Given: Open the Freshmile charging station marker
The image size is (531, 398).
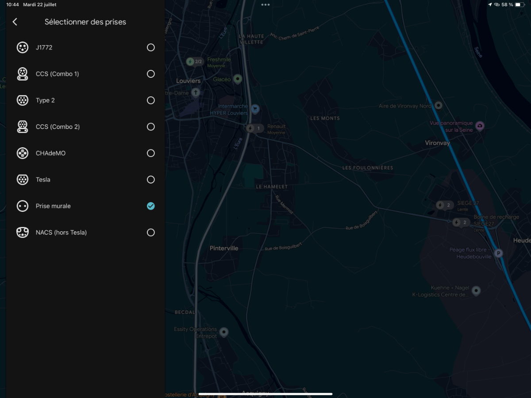Looking at the screenshot, I should click(195, 61).
